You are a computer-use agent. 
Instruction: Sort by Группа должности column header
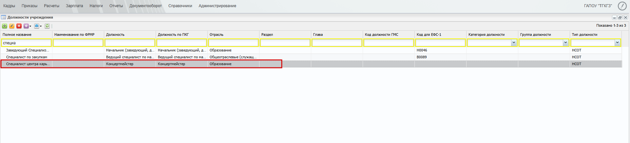tap(544, 35)
